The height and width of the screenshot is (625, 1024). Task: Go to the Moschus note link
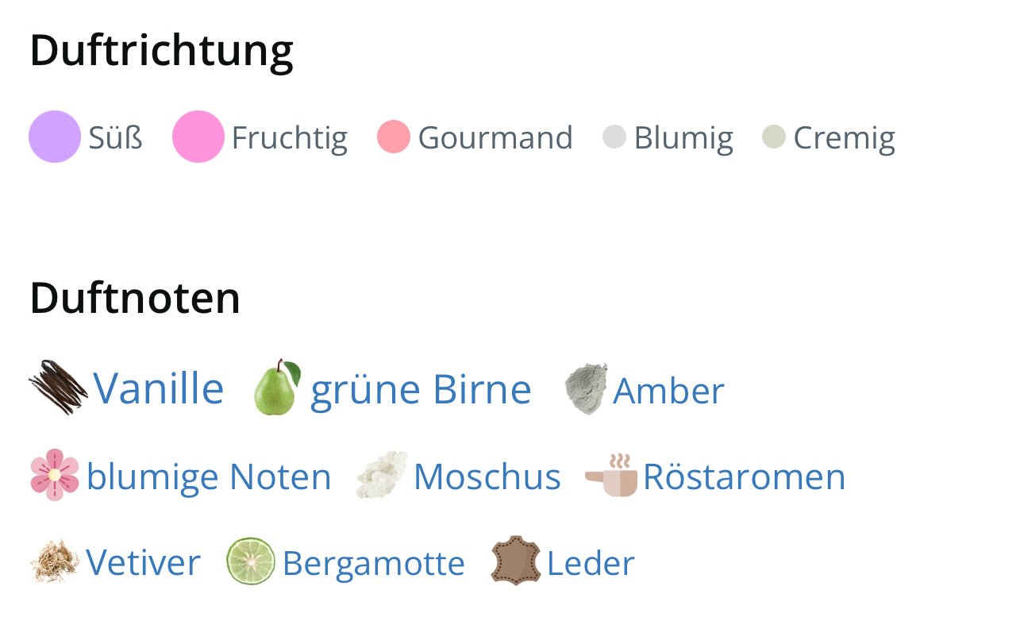coord(487,476)
